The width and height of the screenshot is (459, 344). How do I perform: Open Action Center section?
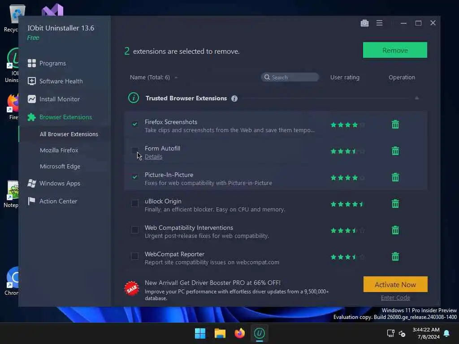[x=58, y=201]
